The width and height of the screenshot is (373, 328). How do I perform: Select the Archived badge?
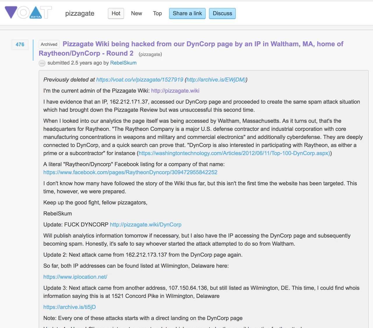[x=49, y=44]
